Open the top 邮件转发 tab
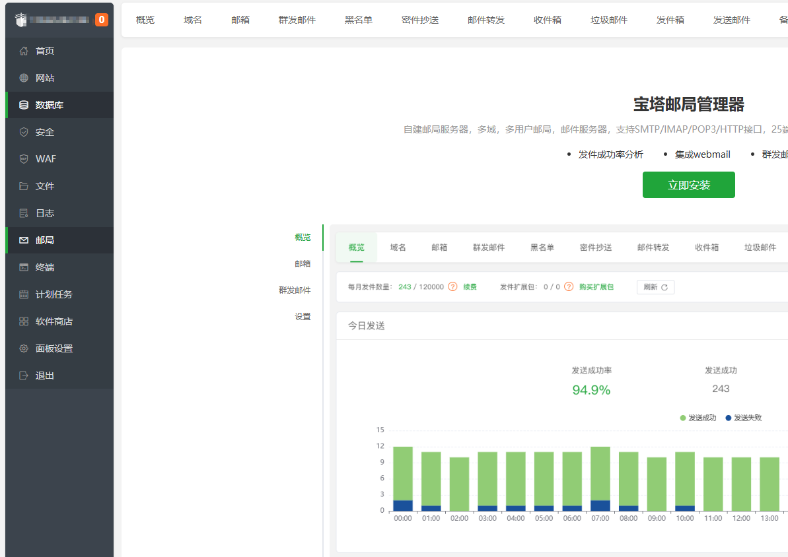 486,20
